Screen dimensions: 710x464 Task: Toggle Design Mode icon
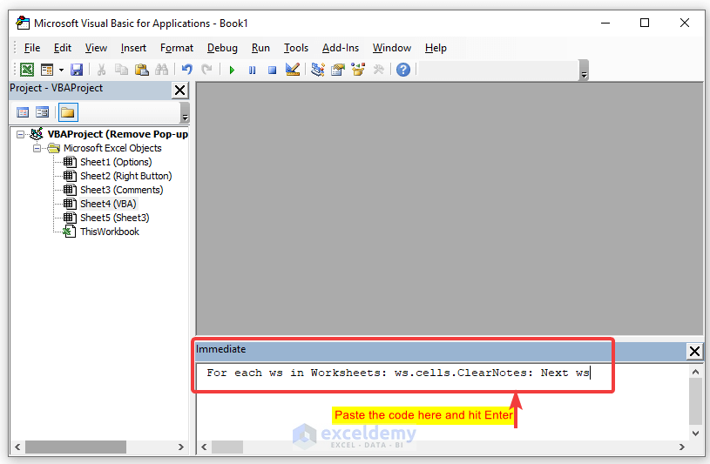tap(293, 70)
